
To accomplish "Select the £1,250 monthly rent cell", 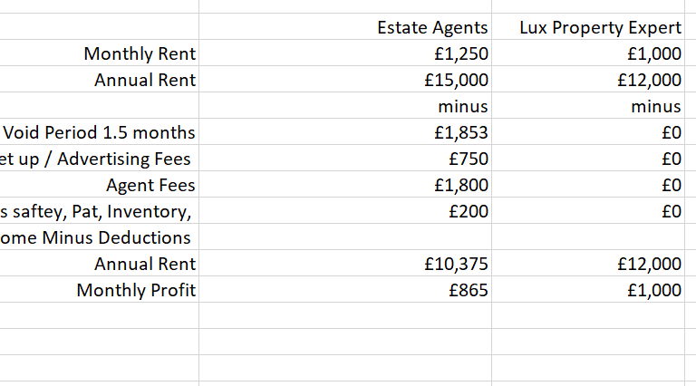I will (x=461, y=53).
